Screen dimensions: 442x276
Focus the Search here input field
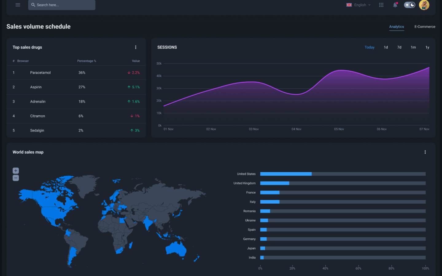pyautogui.click(x=62, y=5)
